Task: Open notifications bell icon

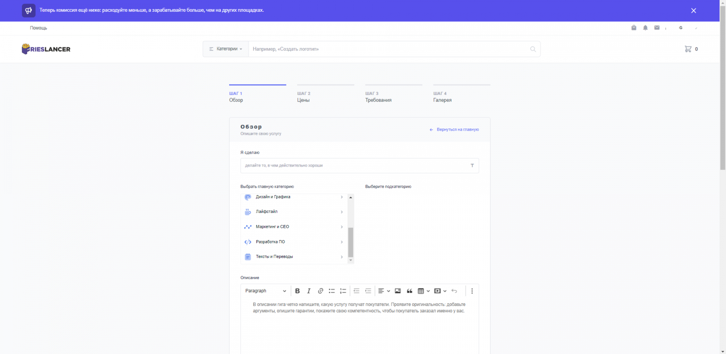Action: [645, 28]
